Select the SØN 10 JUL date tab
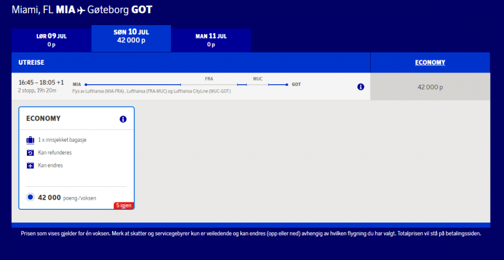This screenshot has height=260, width=504. click(x=131, y=36)
